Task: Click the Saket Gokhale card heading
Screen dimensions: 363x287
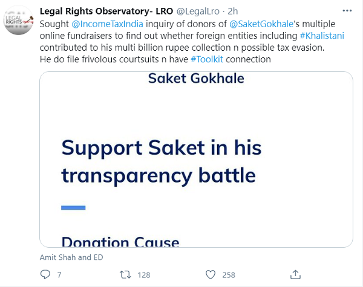Action: coord(196,79)
